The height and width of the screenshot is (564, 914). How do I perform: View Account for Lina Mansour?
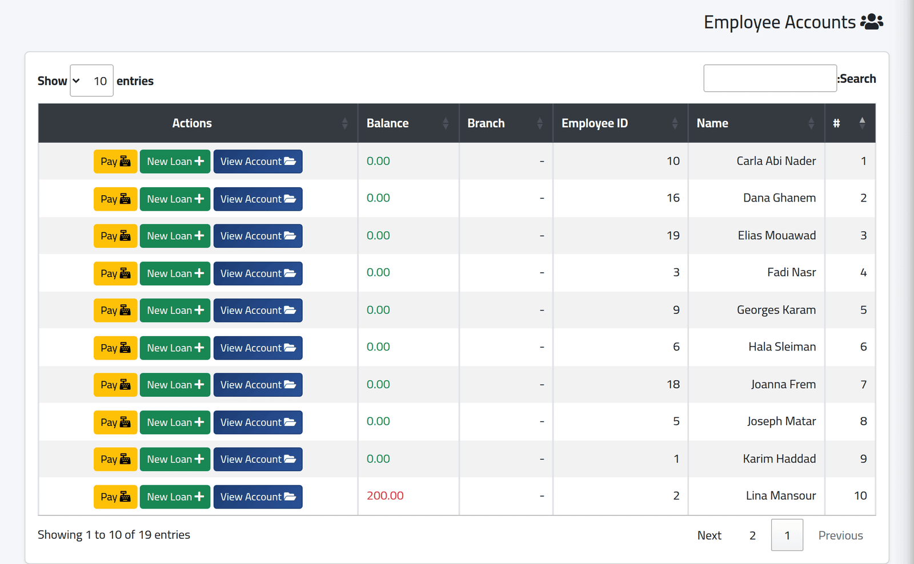[258, 497]
